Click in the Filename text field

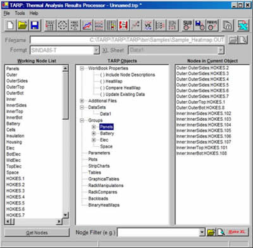pyautogui.click(x=127, y=40)
